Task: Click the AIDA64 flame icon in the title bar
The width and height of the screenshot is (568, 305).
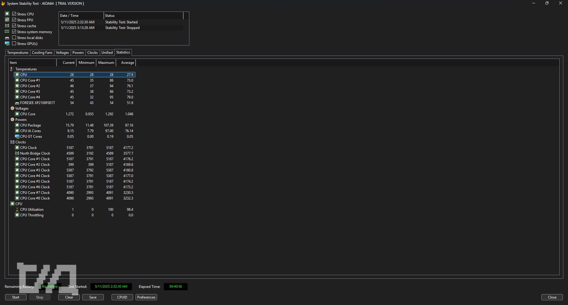Action: point(3,4)
